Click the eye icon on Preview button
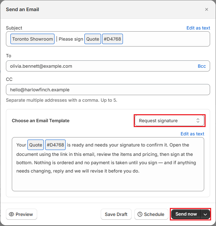216x226 pixels. [x=11, y=214]
